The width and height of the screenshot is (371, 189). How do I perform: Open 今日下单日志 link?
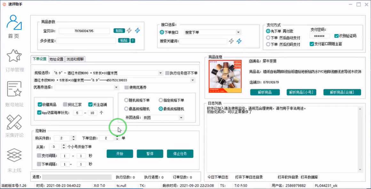pyautogui.click(x=218, y=177)
